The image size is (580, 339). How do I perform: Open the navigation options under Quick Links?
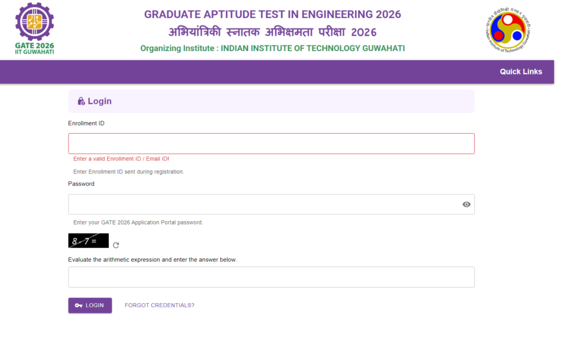click(521, 71)
